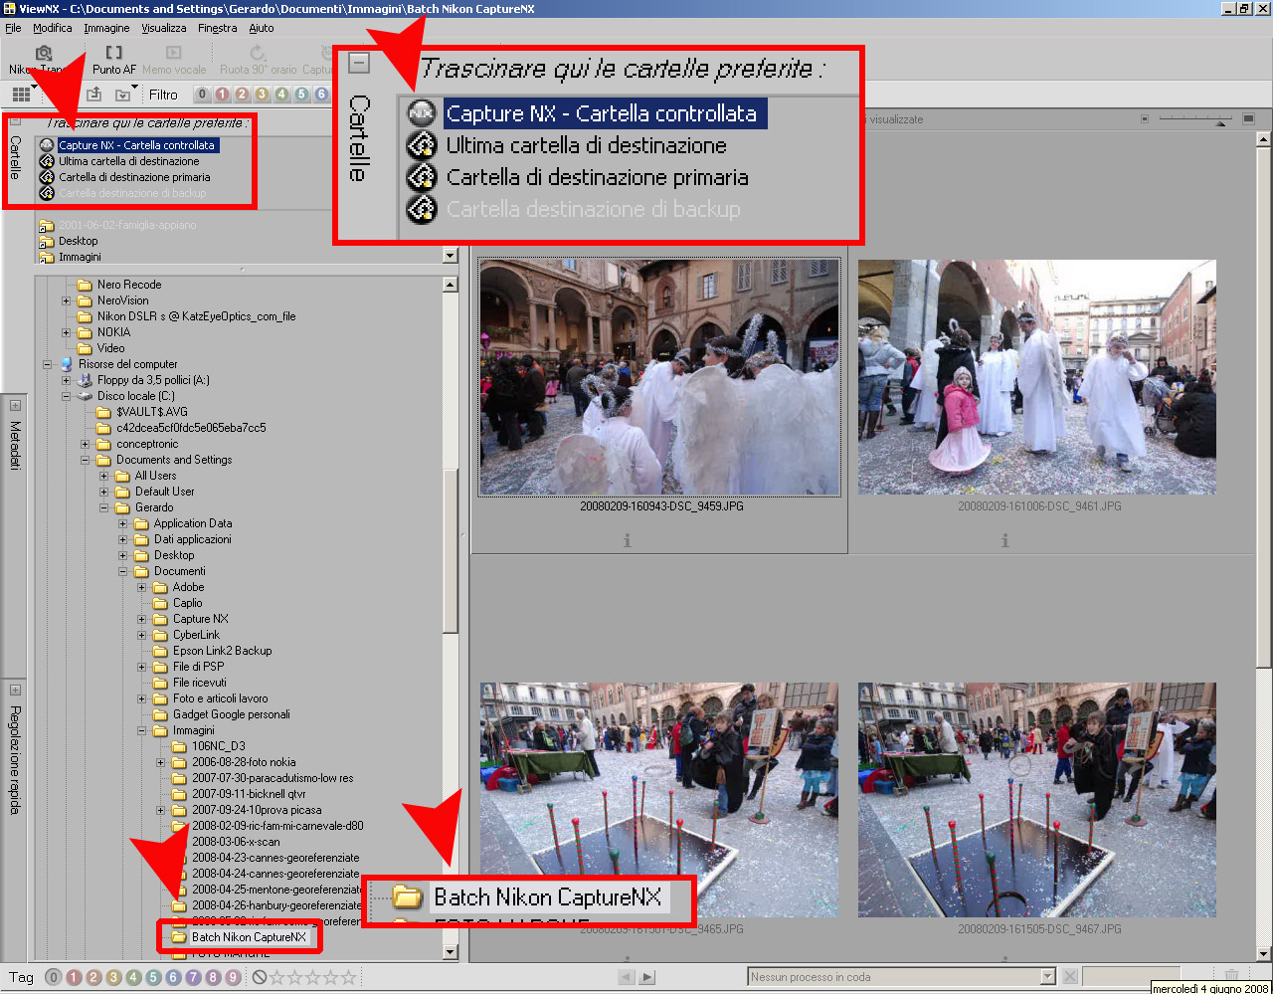Clear label using bottom Tag 0

click(x=54, y=978)
